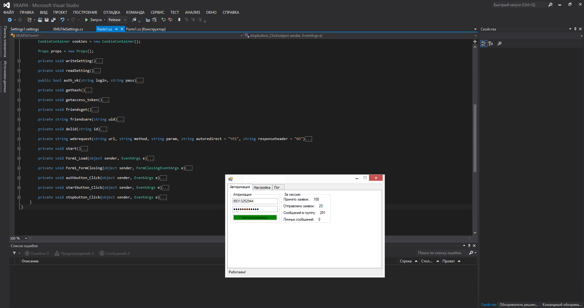Open the ПОСТРОЕНИЕ menu
This screenshot has width=584, height=308.
pos(85,12)
